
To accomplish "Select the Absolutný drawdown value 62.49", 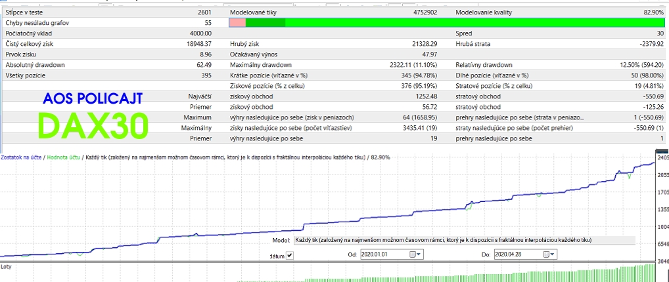I will click(204, 65).
